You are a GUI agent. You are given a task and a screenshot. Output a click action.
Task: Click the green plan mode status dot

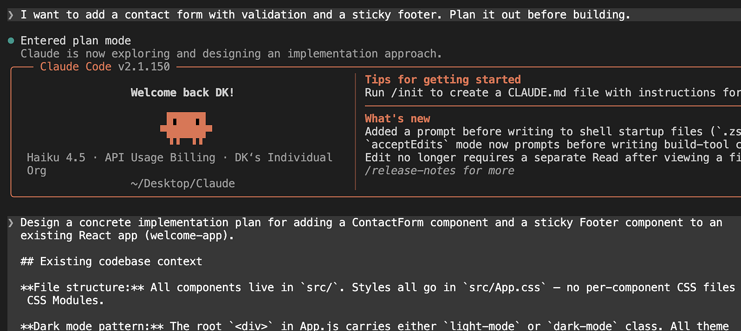click(11, 41)
